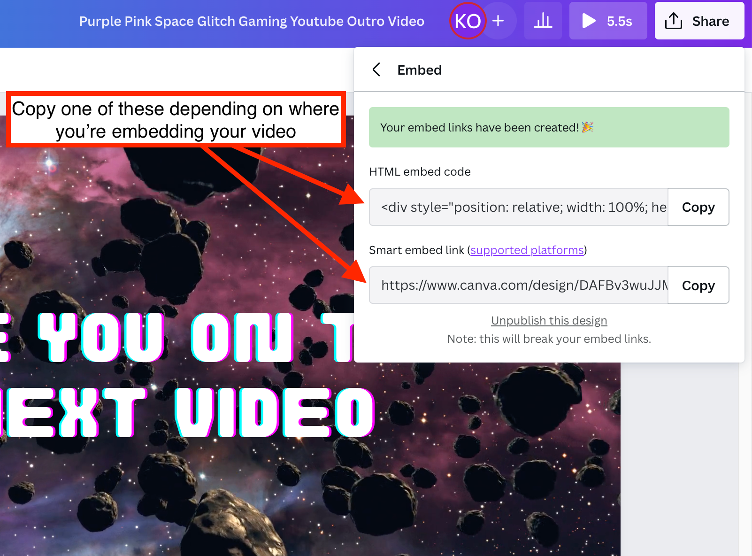Click the design title in the header
This screenshot has height=556, width=752.
[x=252, y=21]
